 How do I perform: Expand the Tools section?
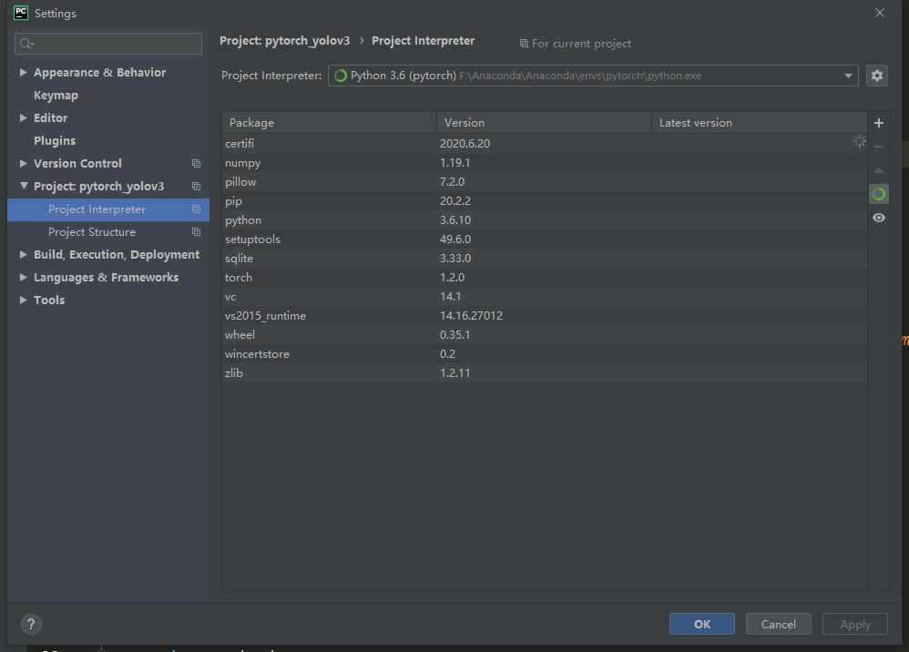click(23, 300)
